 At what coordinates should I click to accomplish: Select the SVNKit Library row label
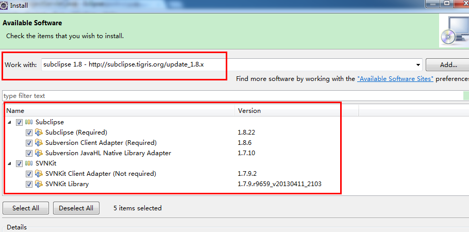click(66, 184)
